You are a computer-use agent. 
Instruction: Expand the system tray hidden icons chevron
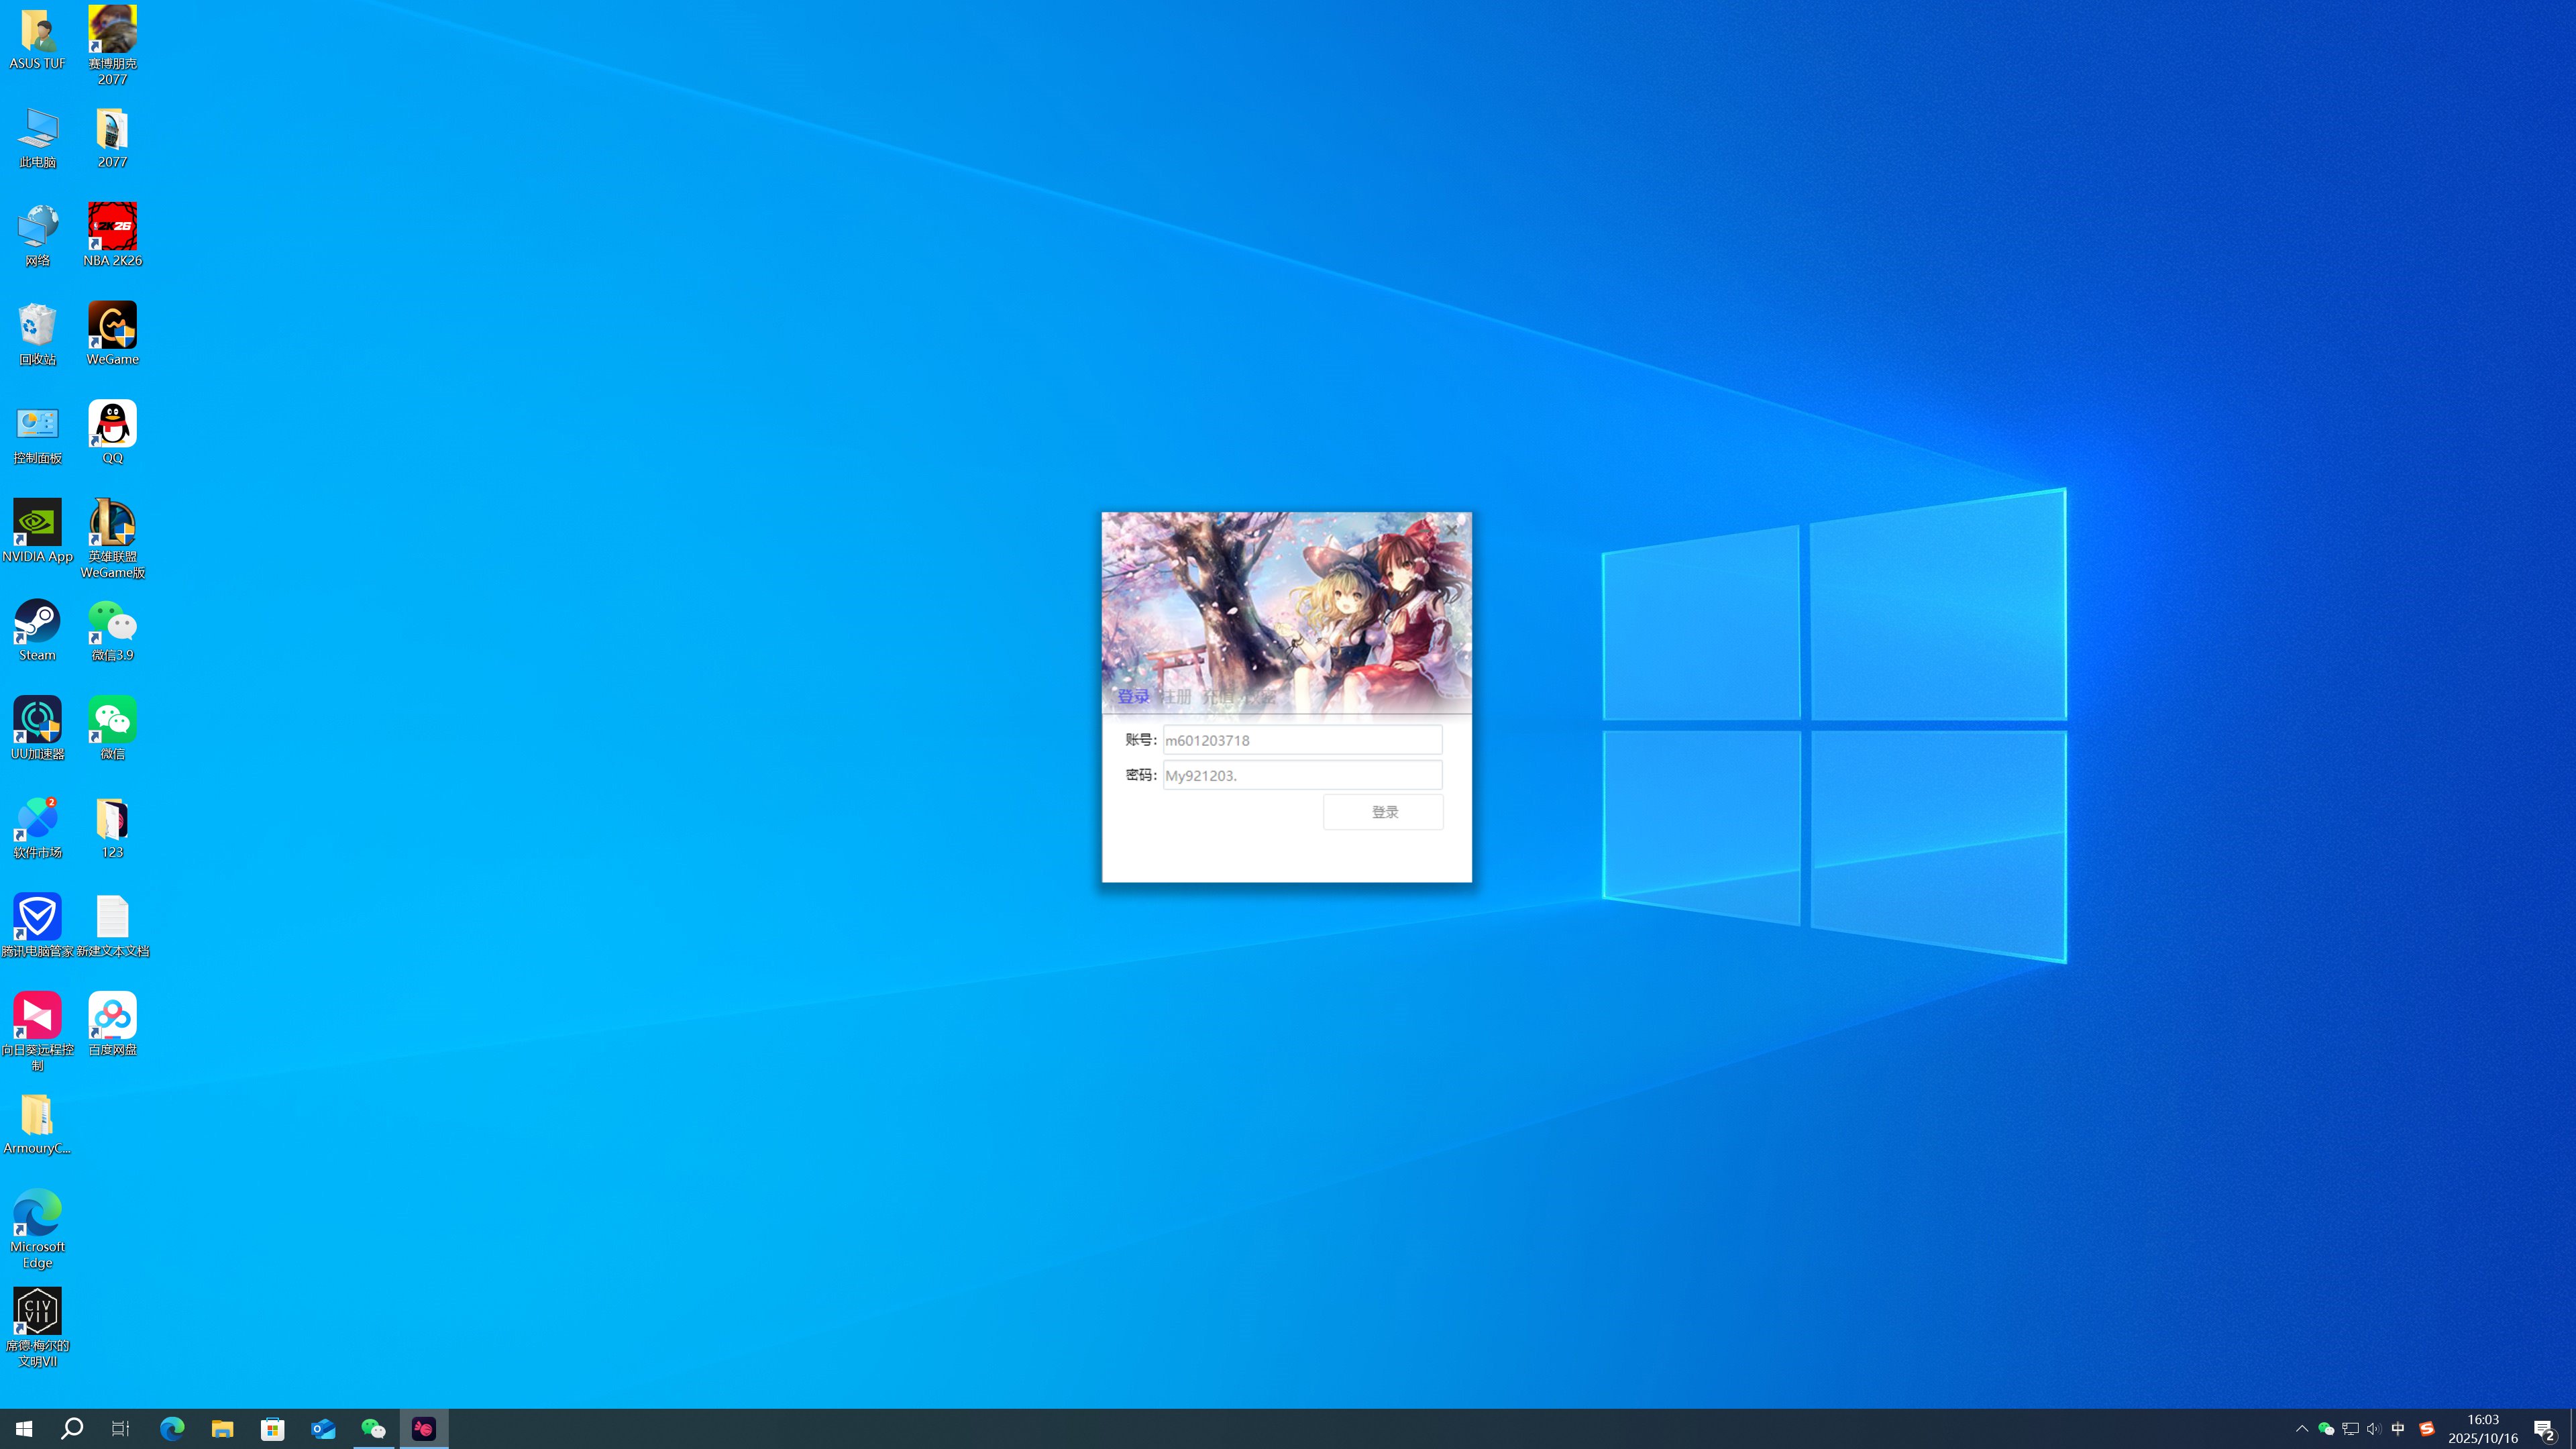[x=2301, y=1428]
